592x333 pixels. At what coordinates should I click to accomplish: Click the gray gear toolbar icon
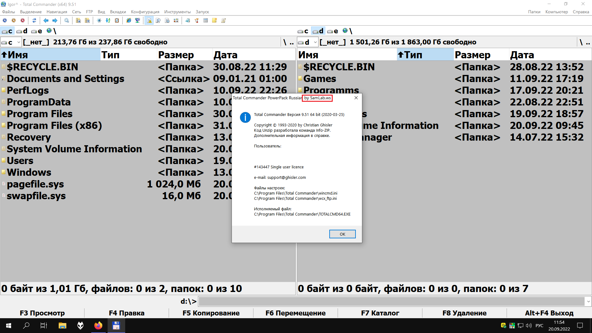point(67,21)
